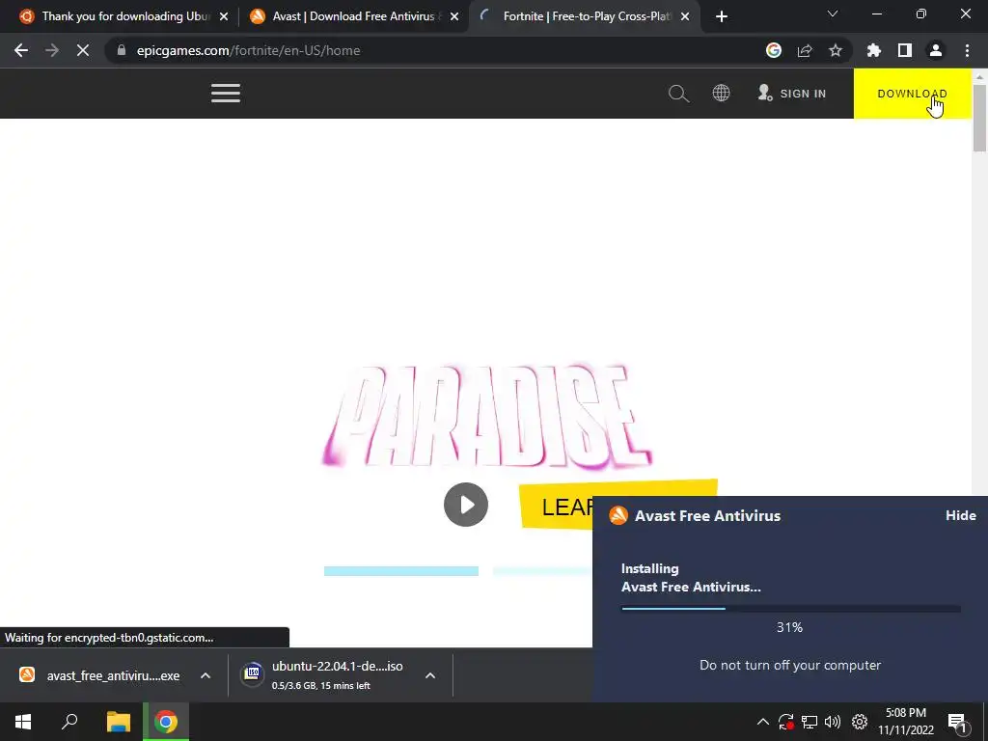988x741 pixels.
Task: Click the page vertical scrollbar thumb
Action: pos(979,118)
